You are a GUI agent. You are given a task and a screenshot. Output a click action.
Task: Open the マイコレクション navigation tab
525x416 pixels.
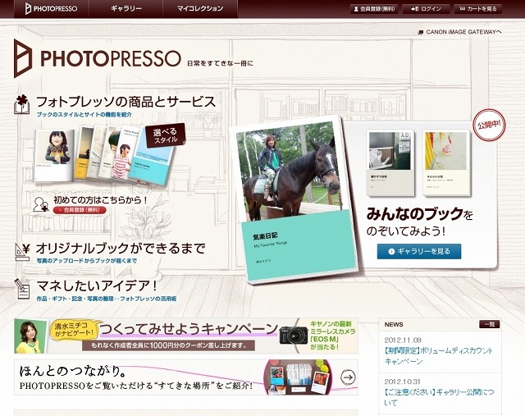tap(200, 9)
